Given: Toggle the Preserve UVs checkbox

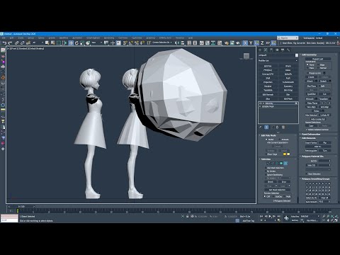Looking at the screenshot, I should tap(307, 73).
